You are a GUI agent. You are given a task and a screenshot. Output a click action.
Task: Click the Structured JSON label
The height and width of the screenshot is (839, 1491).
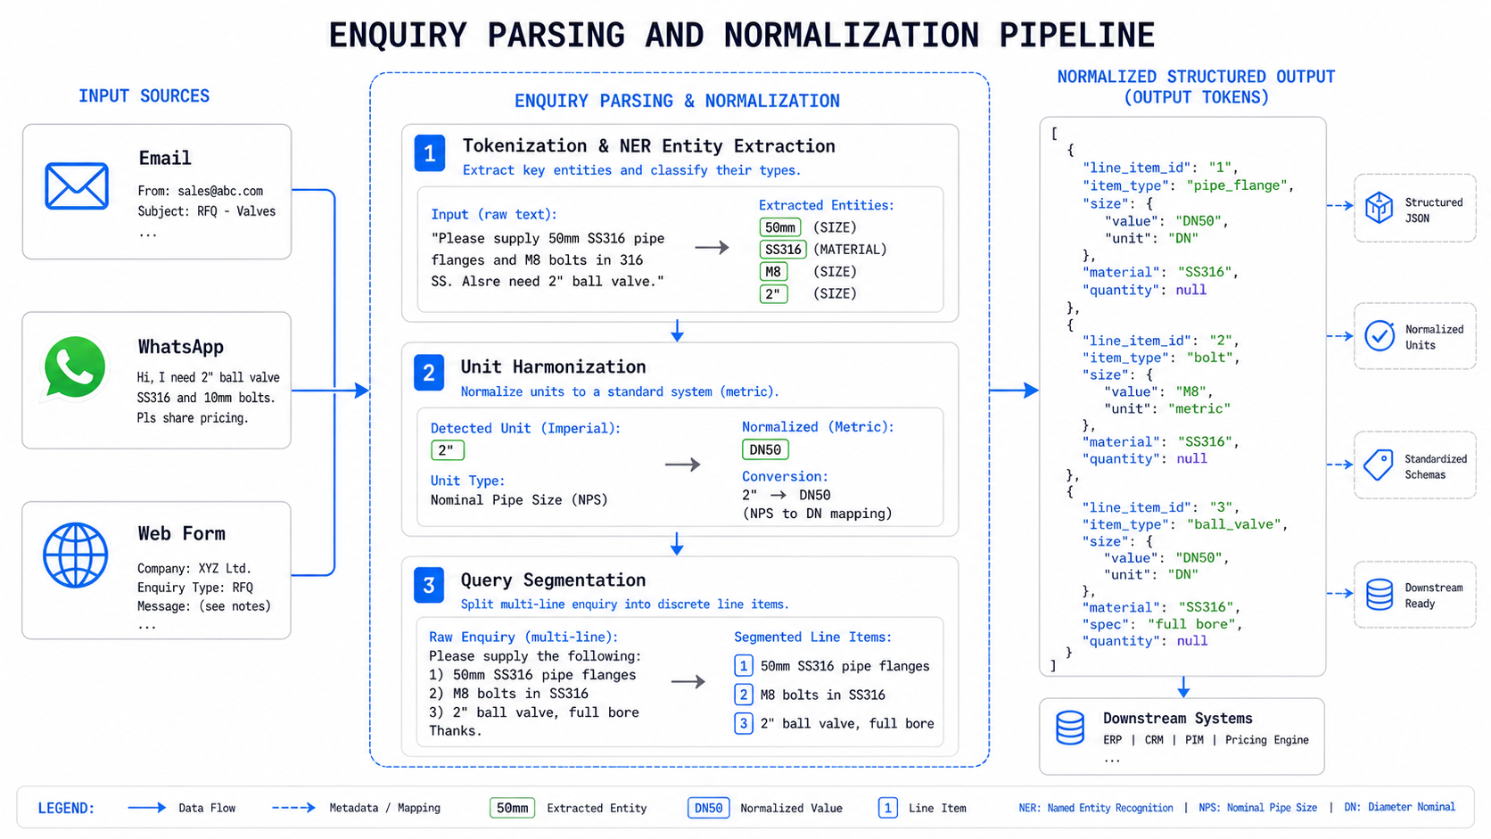1434,210
